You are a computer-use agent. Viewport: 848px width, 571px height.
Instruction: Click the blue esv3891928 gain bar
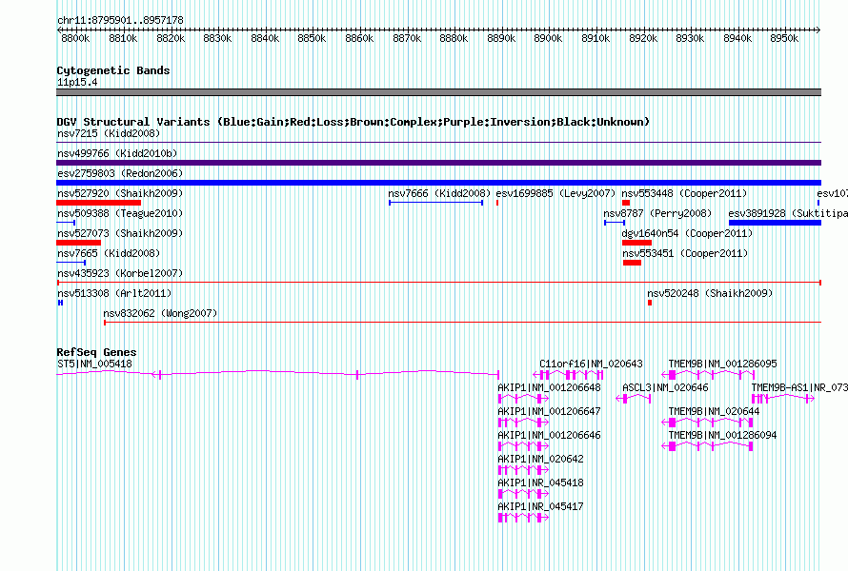[775, 223]
